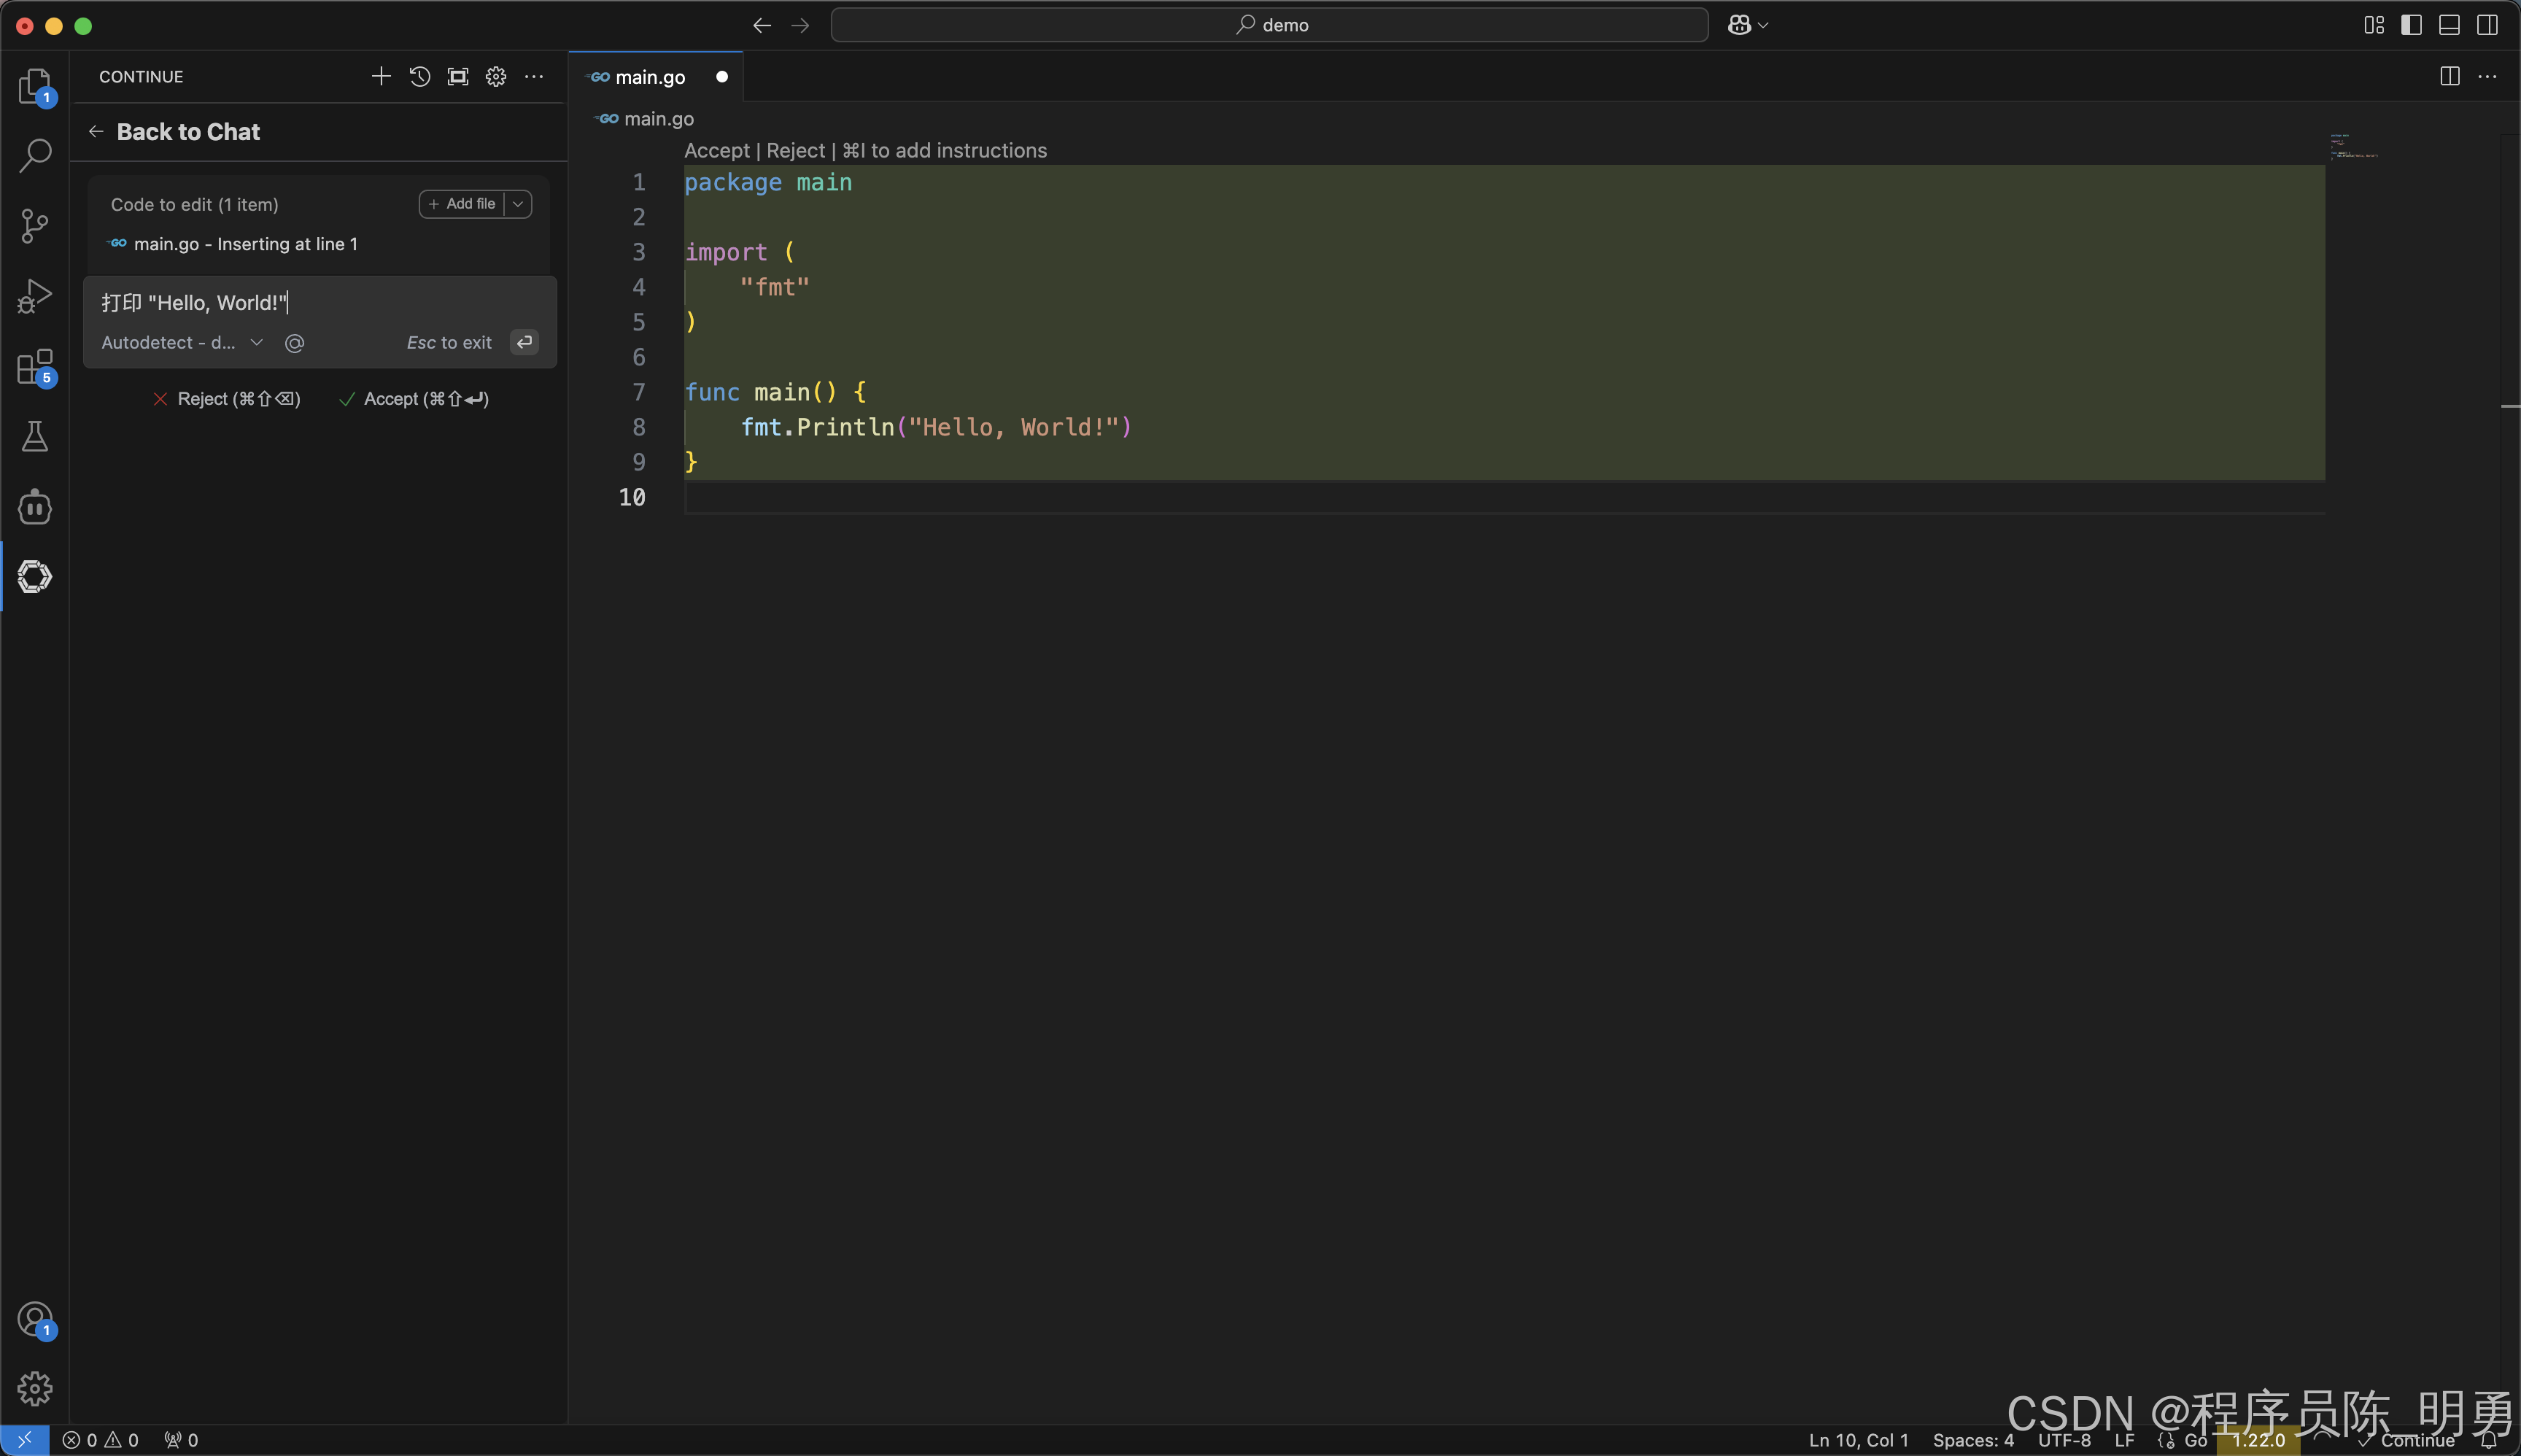Open the Copilot menu chevron in title bar

pyautogui.click(x=1763, y=25)
